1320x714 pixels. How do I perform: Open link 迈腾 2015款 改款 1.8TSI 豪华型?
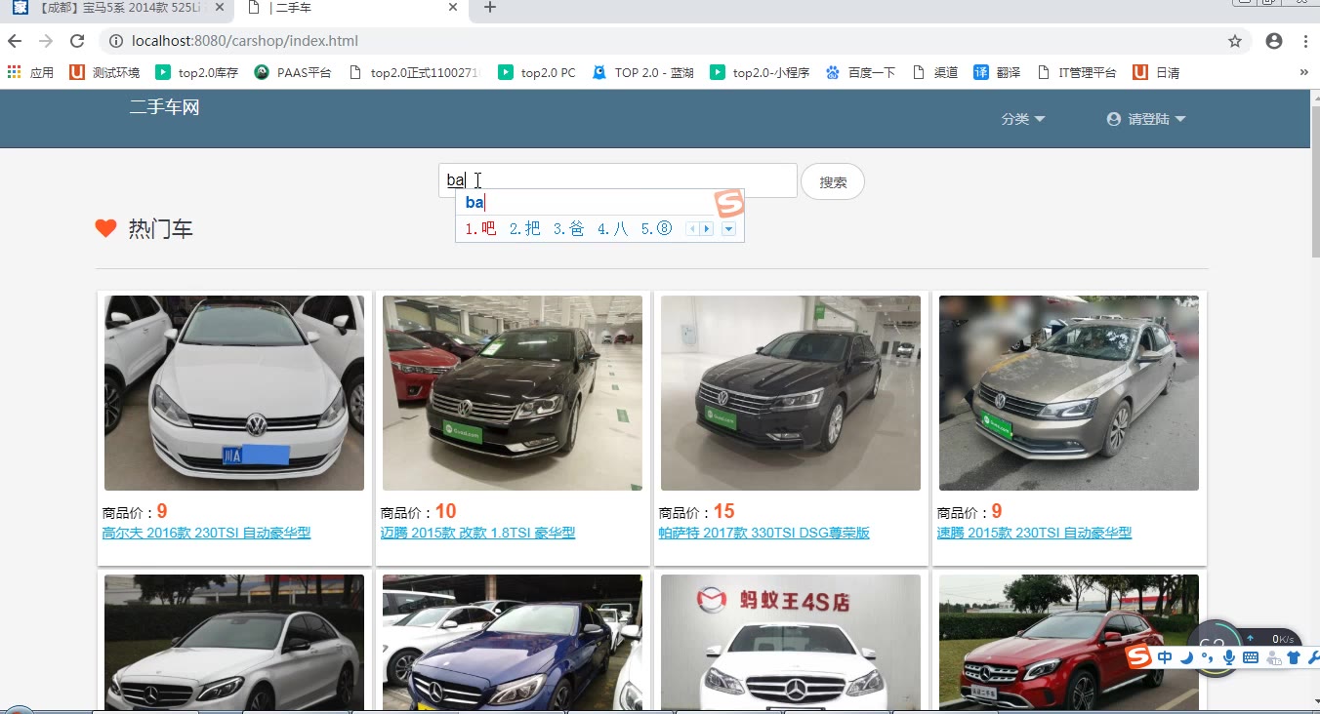pos(477,533)
